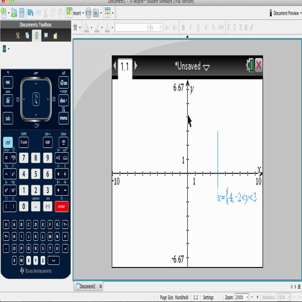Click align left icon

click(x=229, y=27)
